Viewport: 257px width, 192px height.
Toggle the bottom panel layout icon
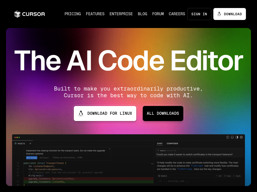tap(232, 137)
